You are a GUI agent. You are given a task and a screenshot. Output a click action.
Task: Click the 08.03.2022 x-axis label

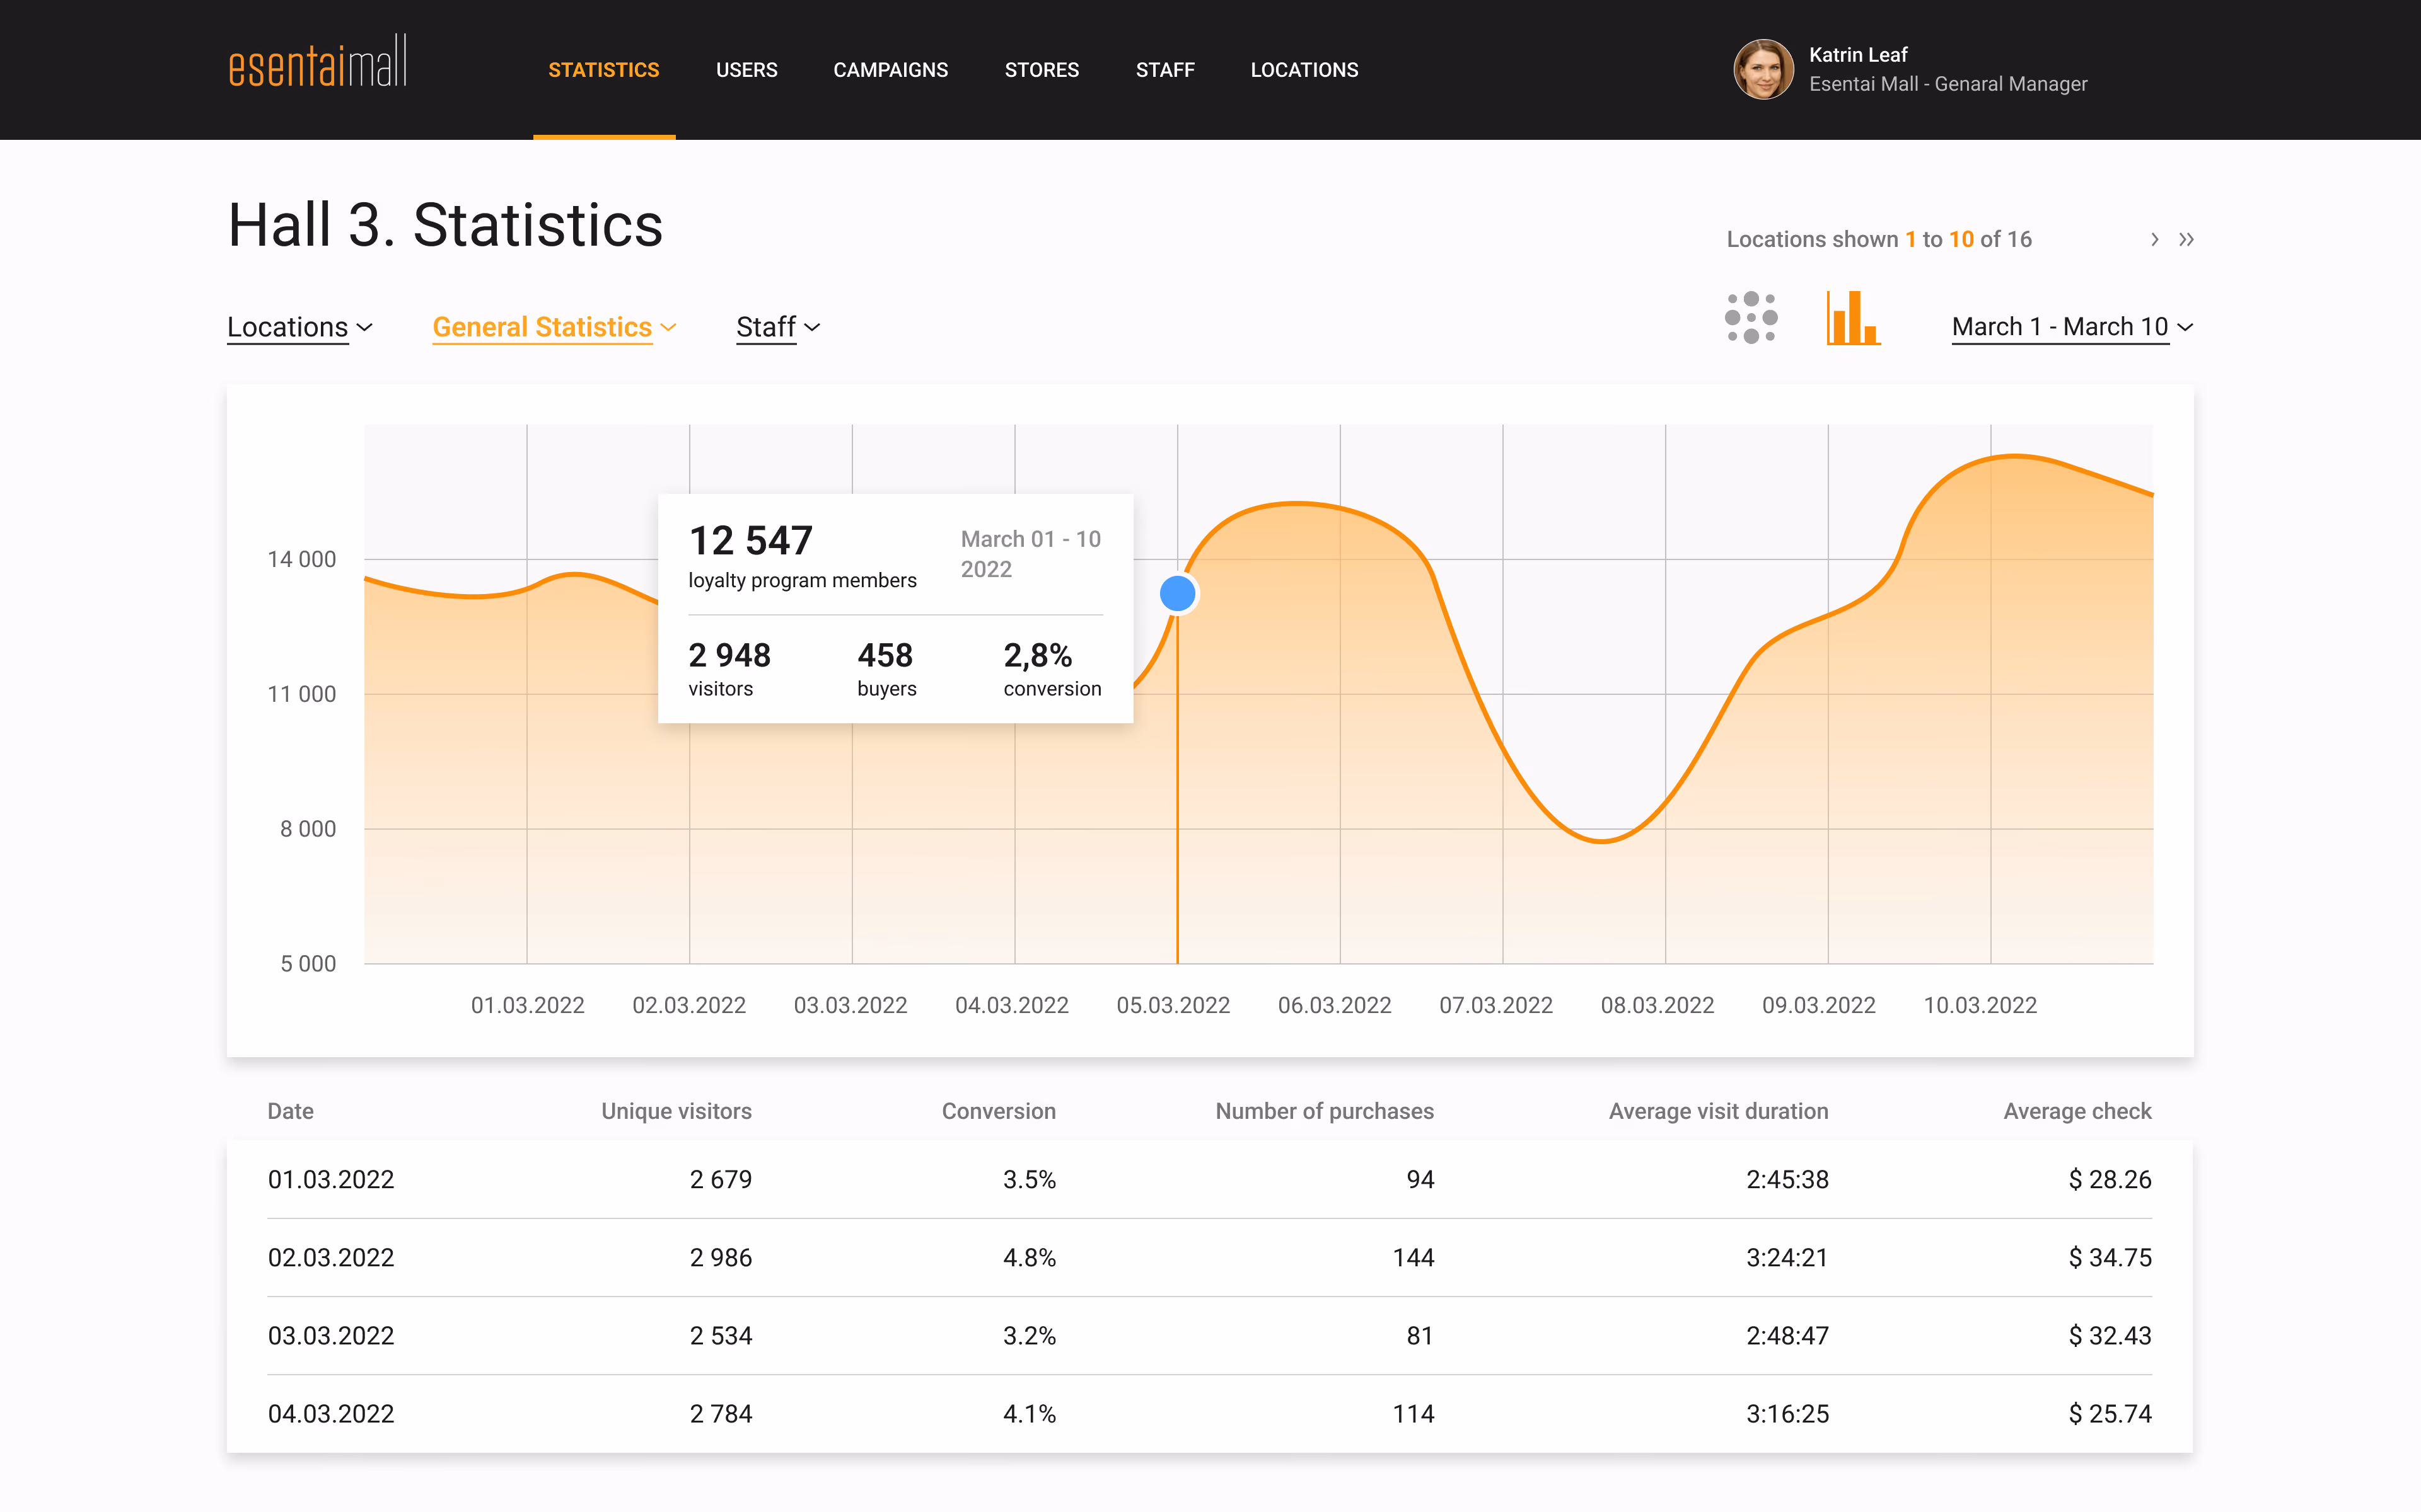pos(1657,1005)
